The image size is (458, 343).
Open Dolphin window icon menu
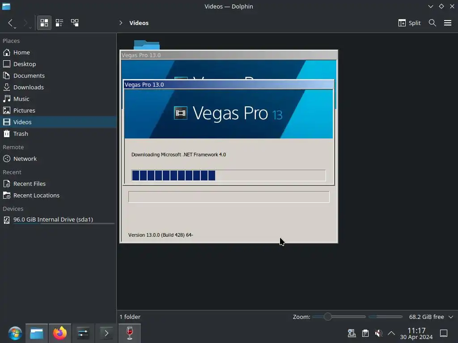(6, 6)
